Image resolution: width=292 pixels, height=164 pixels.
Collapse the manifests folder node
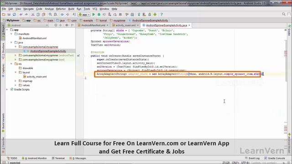pos(11,34)
